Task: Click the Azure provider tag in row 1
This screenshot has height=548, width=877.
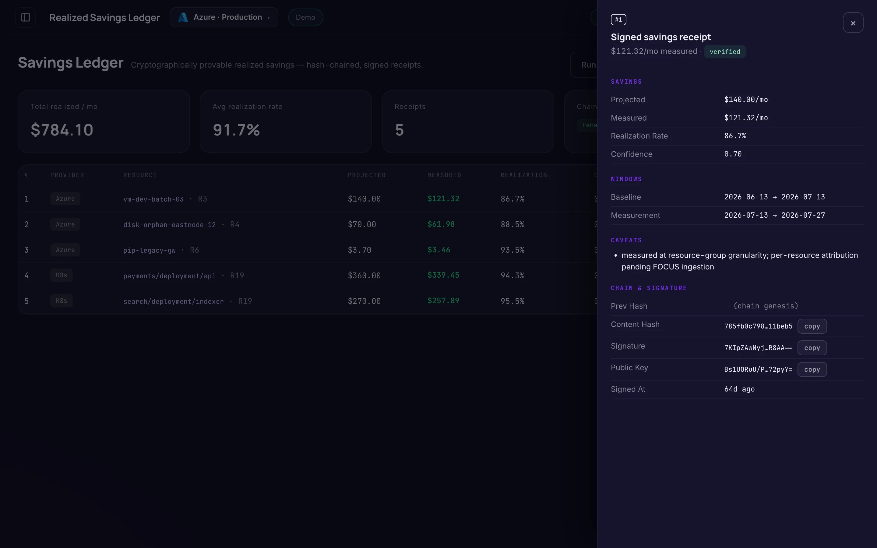Action: [x=65, y=198]
